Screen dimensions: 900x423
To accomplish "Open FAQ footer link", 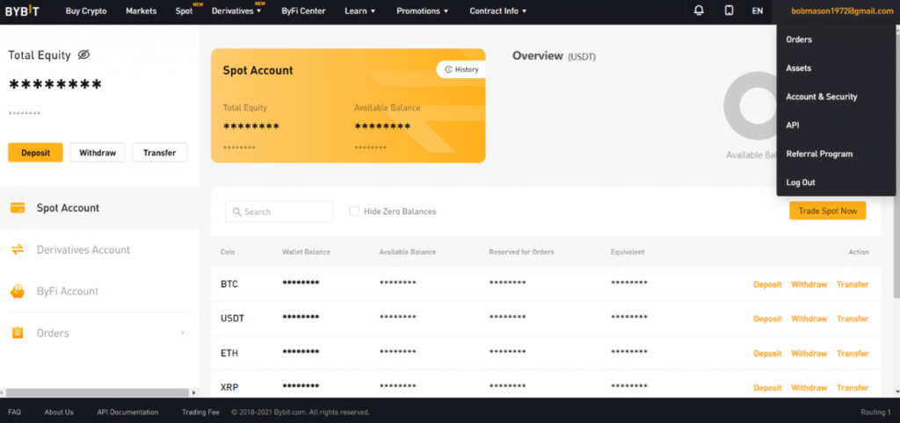I will pos(14,412).
